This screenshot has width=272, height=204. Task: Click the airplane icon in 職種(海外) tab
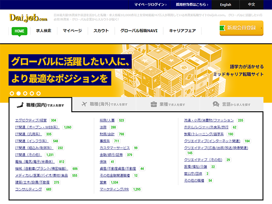point(84,104)
